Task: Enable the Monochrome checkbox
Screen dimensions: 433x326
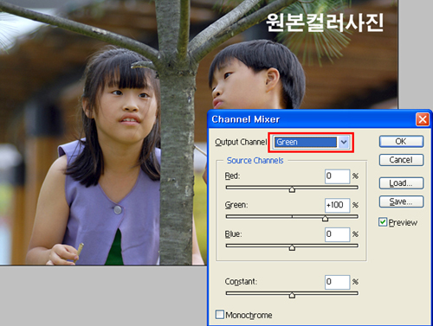Action: 220,315
